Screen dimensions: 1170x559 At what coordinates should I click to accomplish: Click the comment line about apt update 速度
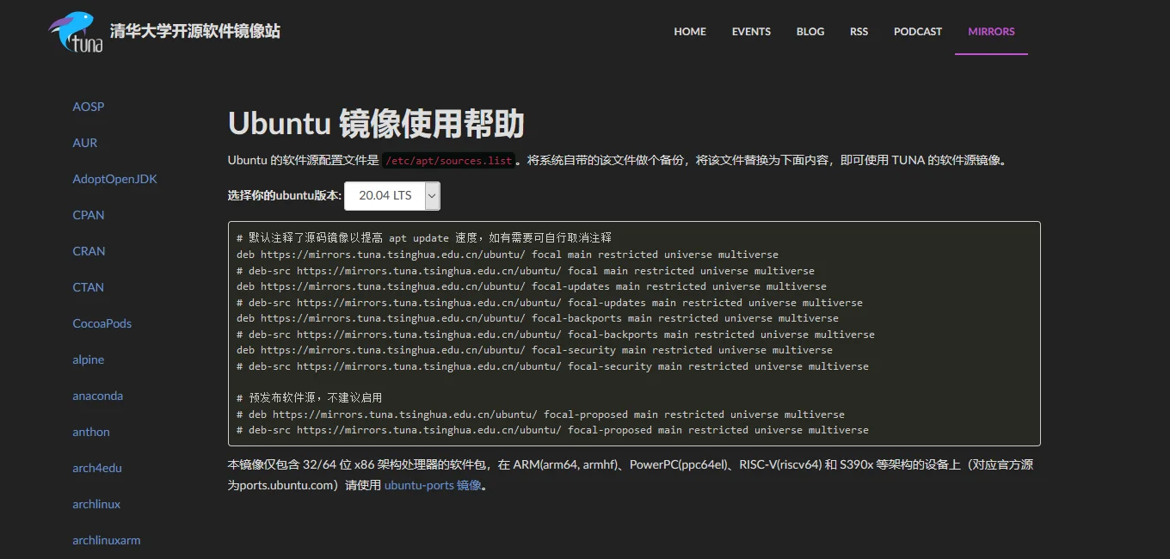(424, 238)
